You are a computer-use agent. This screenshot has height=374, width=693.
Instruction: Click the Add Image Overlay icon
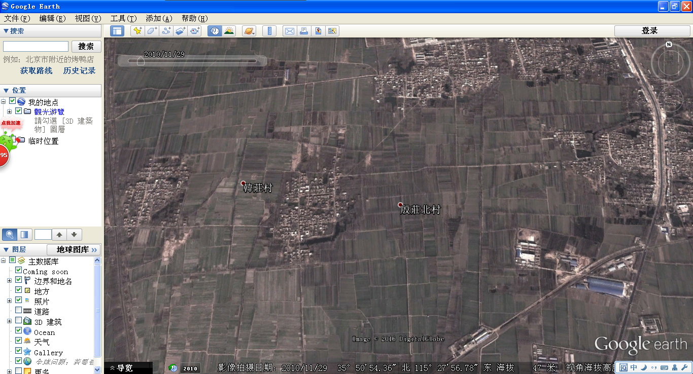point(181,31)
